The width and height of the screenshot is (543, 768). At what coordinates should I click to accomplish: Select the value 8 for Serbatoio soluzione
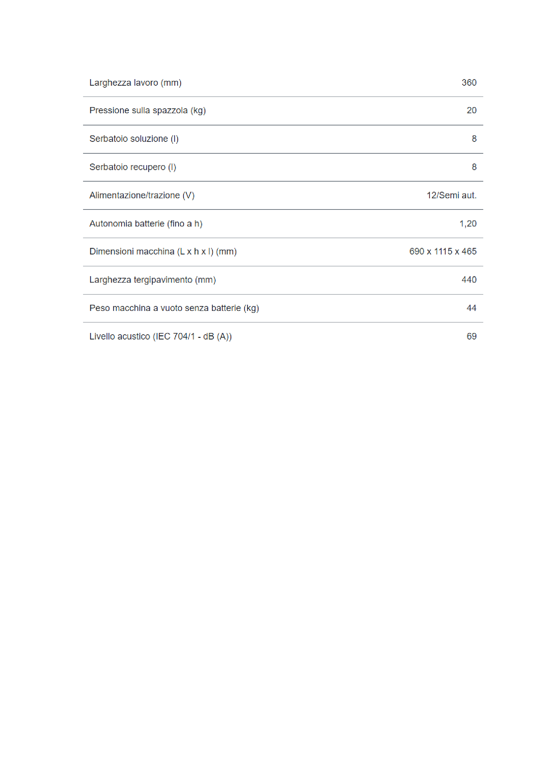click(474, 139)
